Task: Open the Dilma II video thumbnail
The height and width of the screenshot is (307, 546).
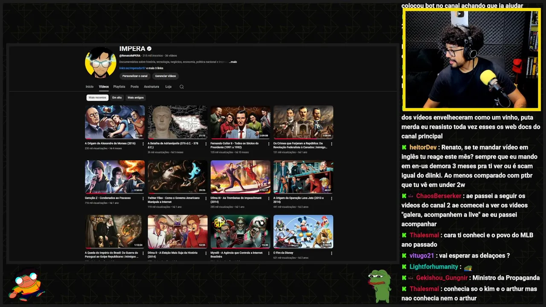Action: click(177, 232)
